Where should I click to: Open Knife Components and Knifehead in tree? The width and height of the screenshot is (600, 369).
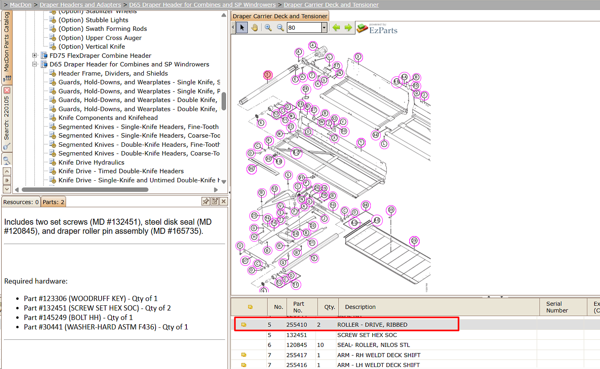pyautogui.click(x=108, y=118)
